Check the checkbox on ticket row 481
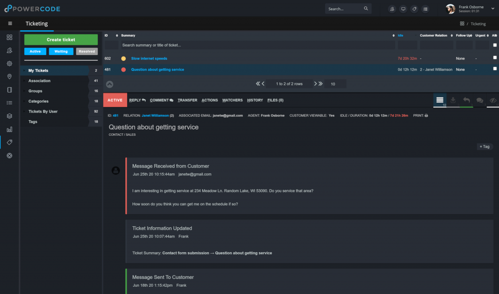499x294 pixels. [x=494, y=69]
